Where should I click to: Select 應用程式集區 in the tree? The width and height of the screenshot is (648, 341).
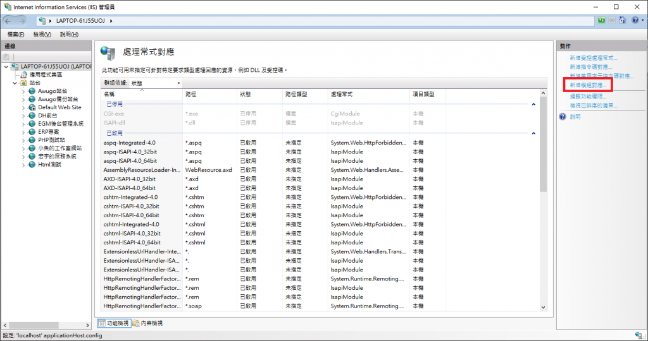[46, 75]
